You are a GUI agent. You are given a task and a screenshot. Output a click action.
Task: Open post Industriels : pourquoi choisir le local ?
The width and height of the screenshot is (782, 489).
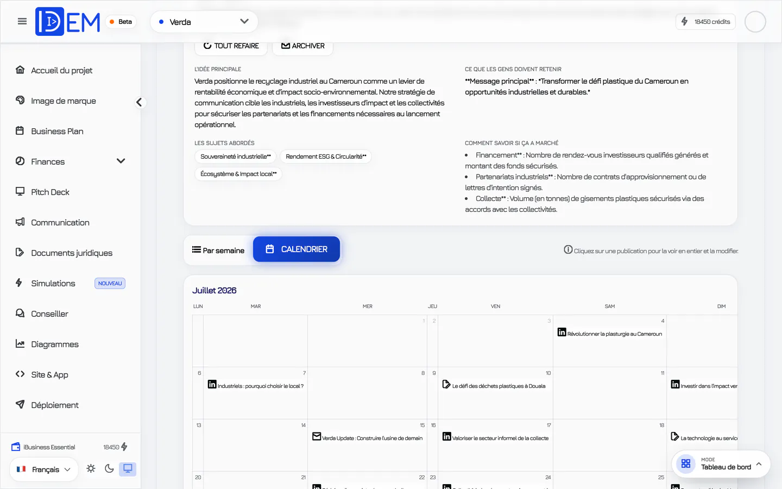(256, 385)
